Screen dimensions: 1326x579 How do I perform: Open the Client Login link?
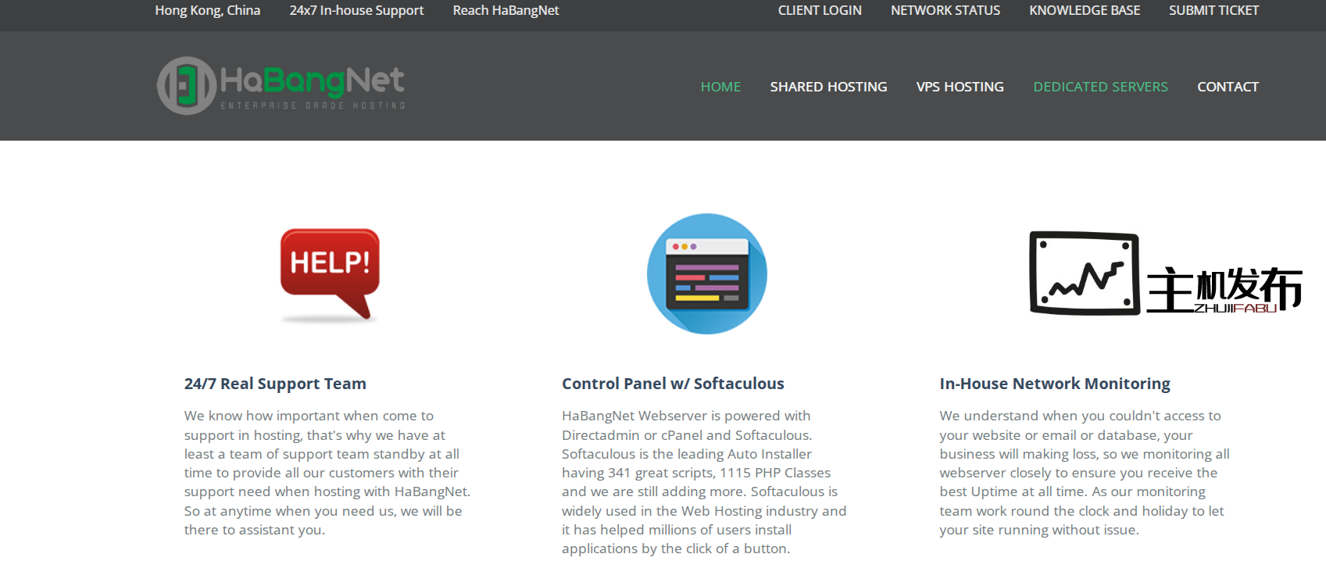pyautogui.click(x=820, y=10)
